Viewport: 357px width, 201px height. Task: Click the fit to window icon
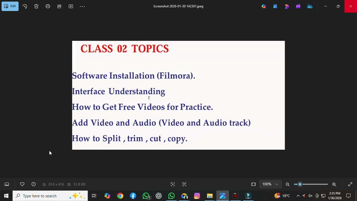(x=254, y=184)
